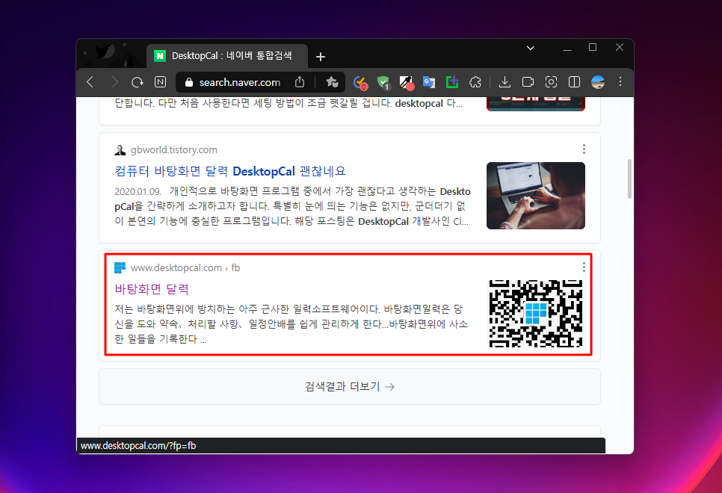Open the www.desktopcal.com › fb source link
Image resolution: width=722 pixels, height=493 pixels.
tap(185, 268)
